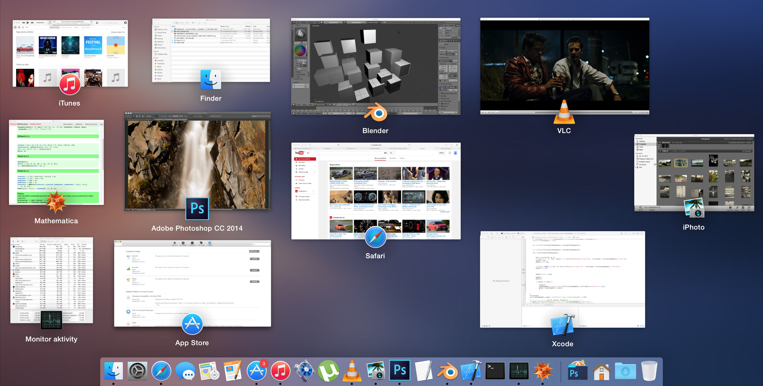The width and height of the screenshot is (763, 386).
Task: Click three-dots more icon in iTunes
Action: point(27,27)
